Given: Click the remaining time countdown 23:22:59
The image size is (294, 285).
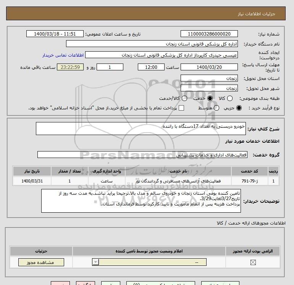Looking at the screenshot, I should point(70,67).
